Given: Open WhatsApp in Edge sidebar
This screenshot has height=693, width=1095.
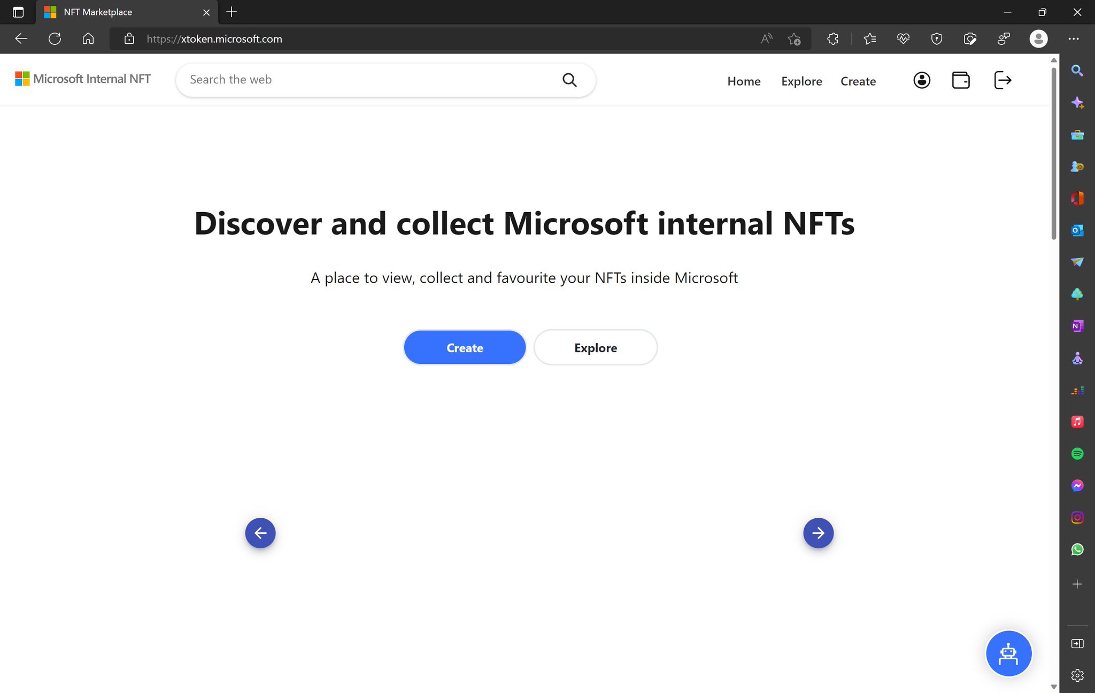Looking at the screenshot, I should click(1077, 549).
